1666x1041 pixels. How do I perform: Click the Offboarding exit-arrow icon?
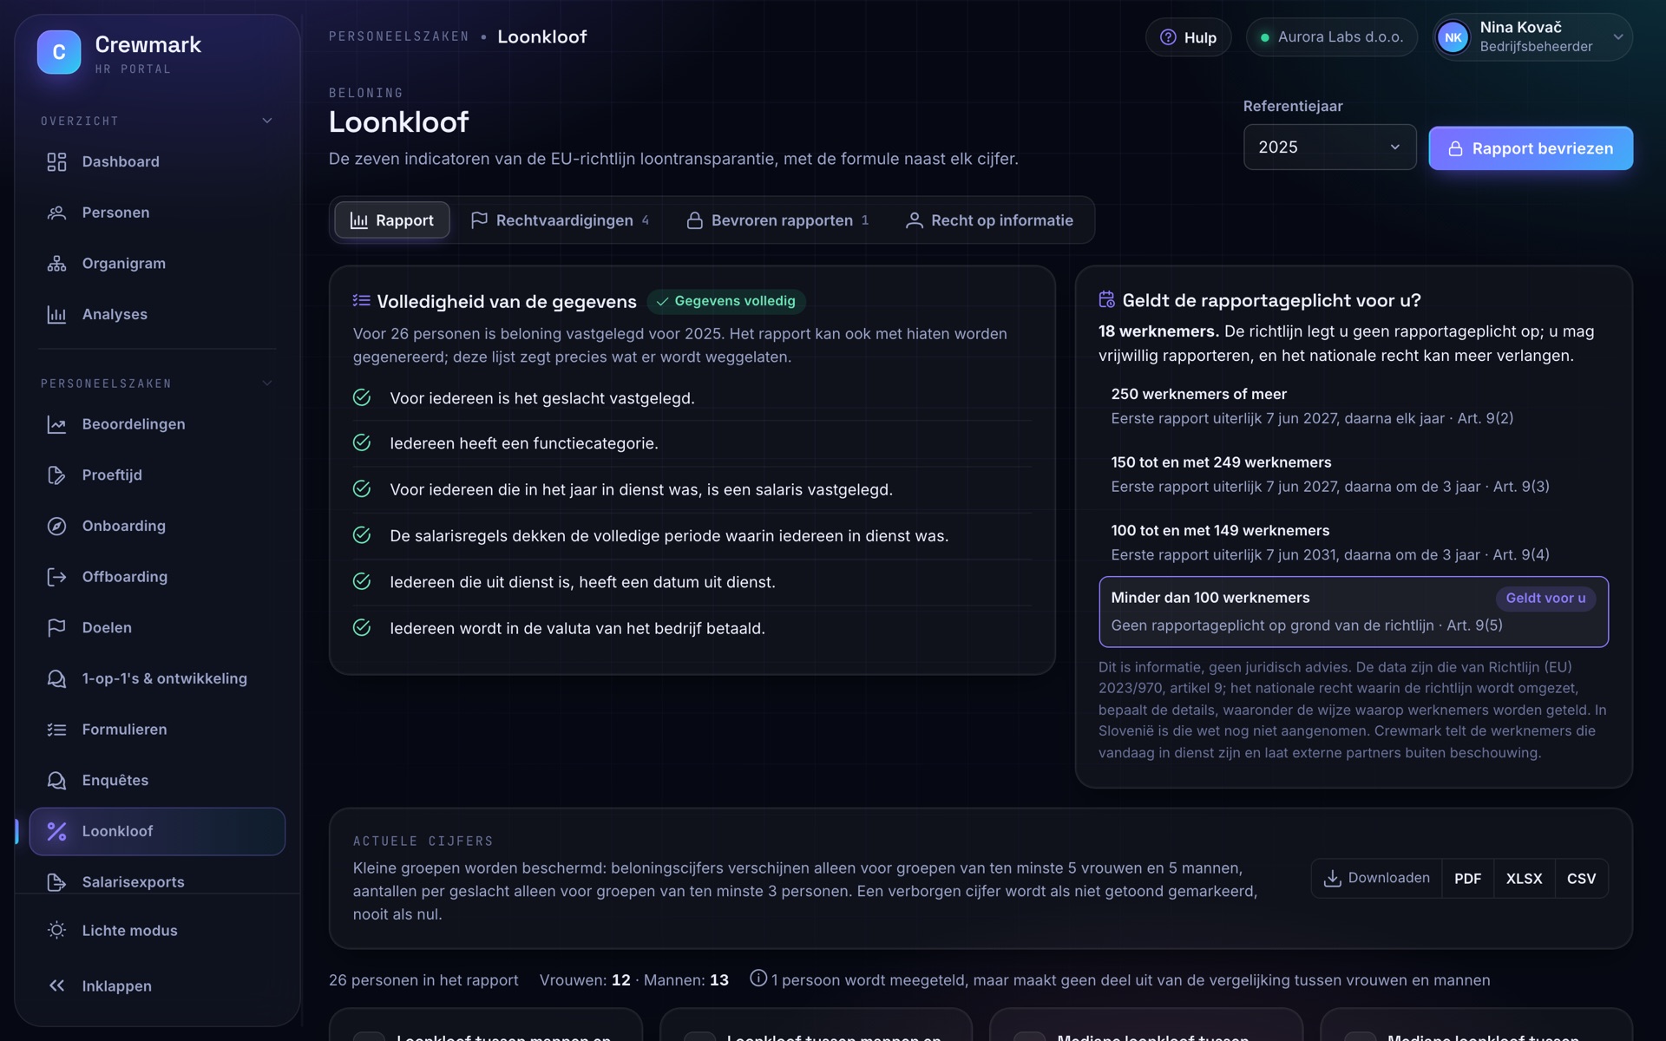click(x=56, y=577)
